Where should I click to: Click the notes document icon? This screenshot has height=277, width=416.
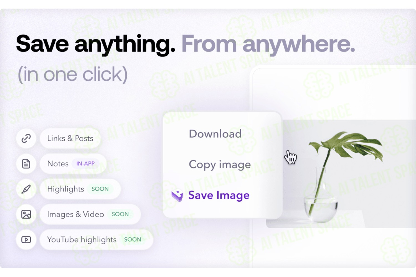(x=26, y=164)
